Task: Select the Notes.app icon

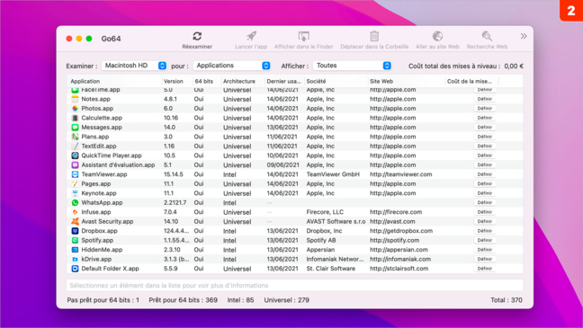Action: tap(75, 99)
